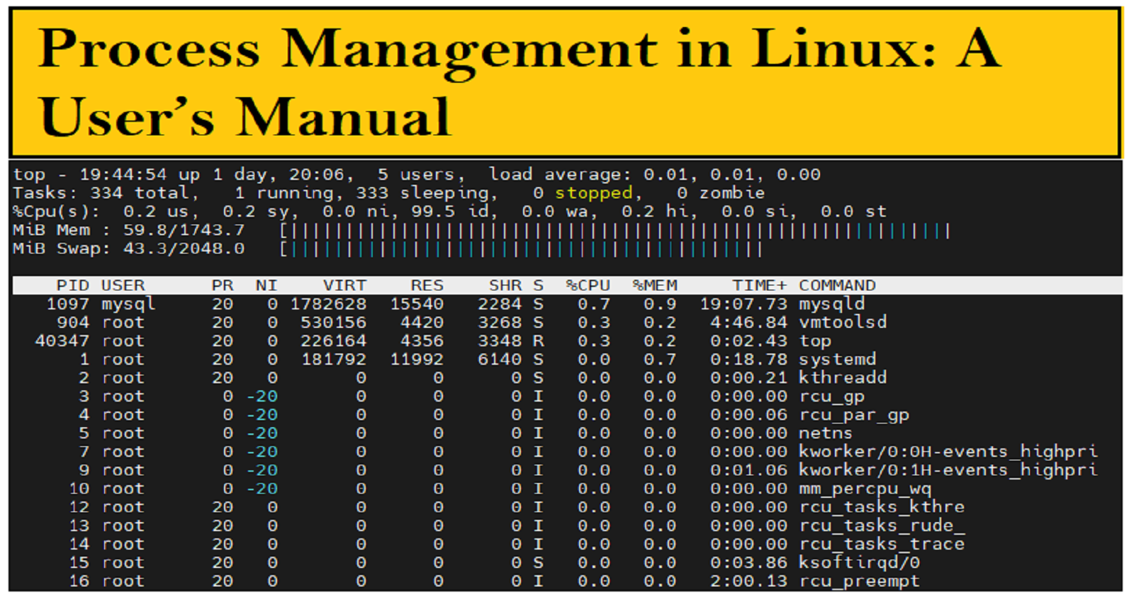Click the RES column header
Screen dimensions: 1134x595
coord(427,285)
